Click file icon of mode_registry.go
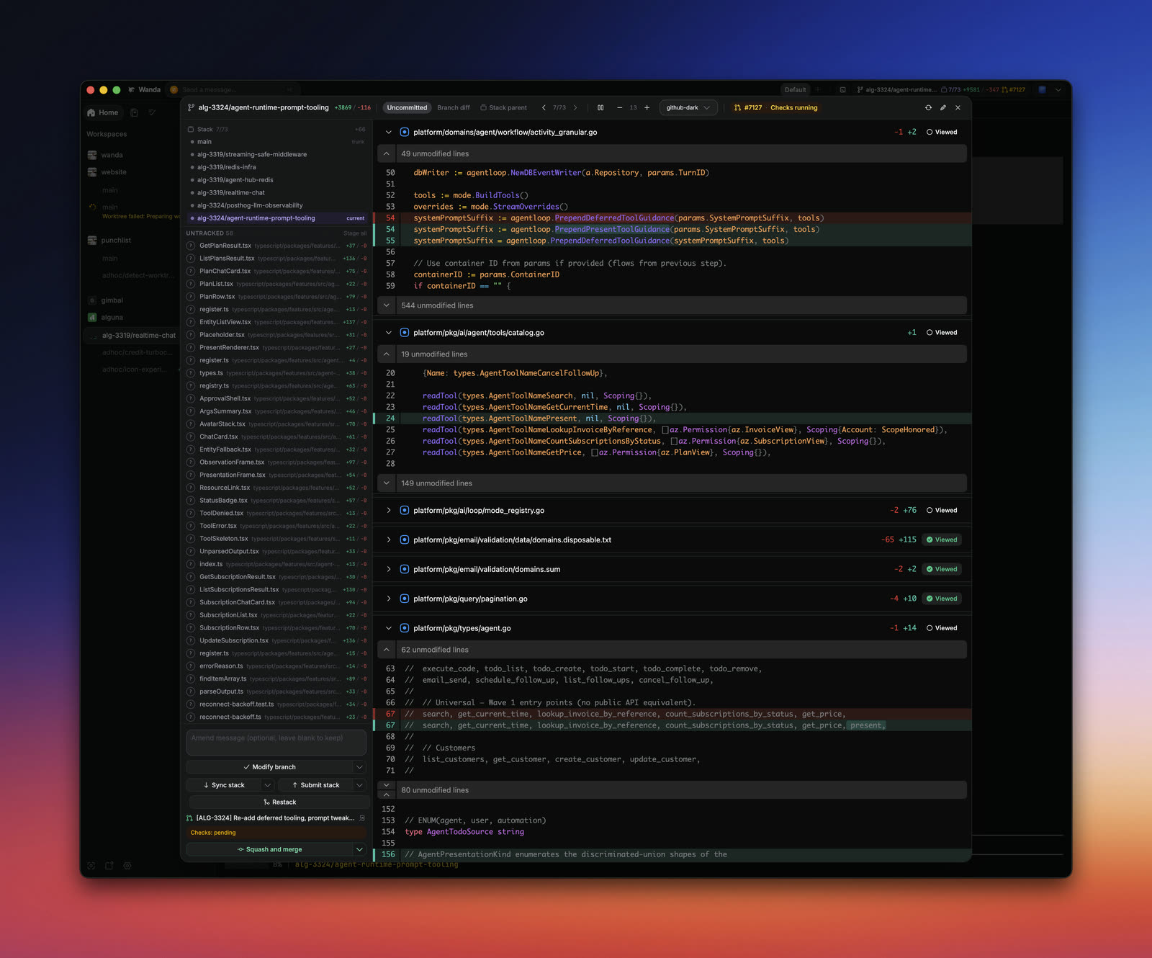Screen dimensions: 1152x958 click(405, 511)
